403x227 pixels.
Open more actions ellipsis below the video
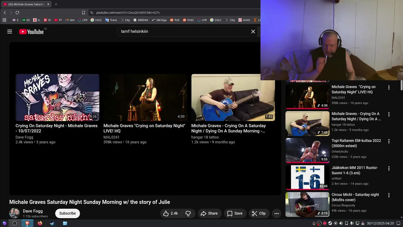click(x=276, y=213)
